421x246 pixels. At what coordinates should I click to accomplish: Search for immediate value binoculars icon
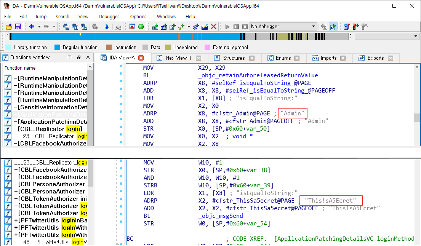click(x=66, y=27)
